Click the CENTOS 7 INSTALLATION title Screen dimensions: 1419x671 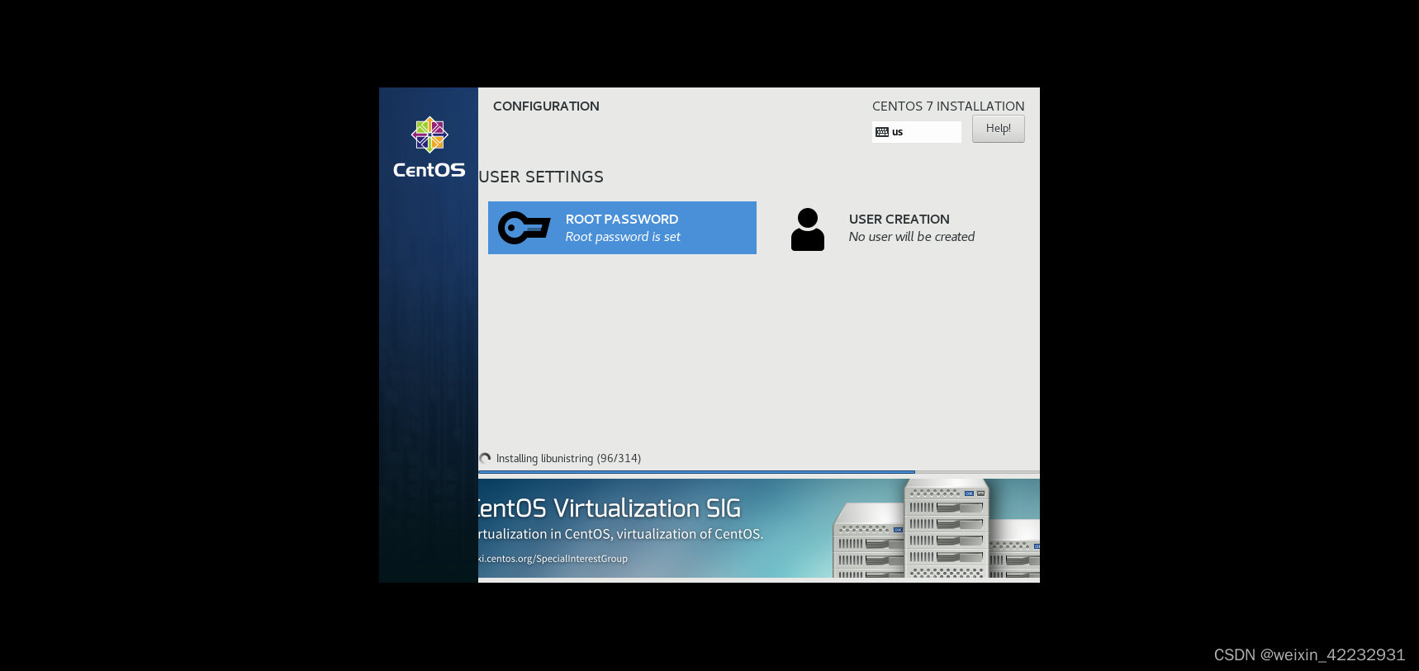948,106
